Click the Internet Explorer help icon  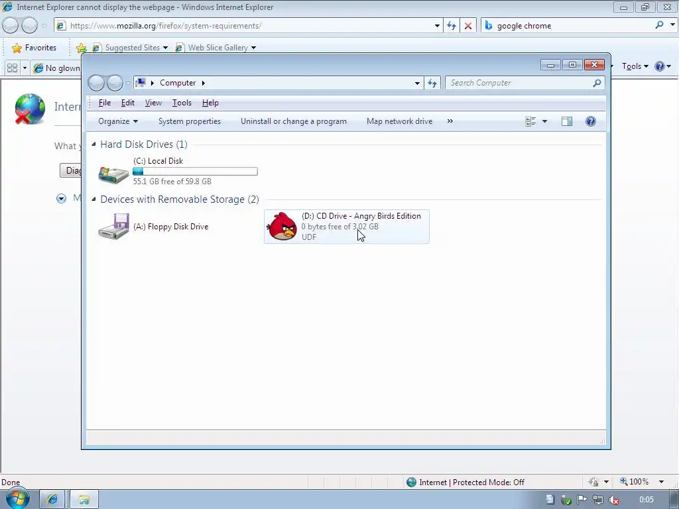pyautogui.click(x=660, y=66)
